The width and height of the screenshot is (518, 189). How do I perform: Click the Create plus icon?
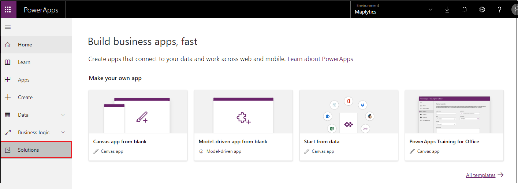point(8,97)
